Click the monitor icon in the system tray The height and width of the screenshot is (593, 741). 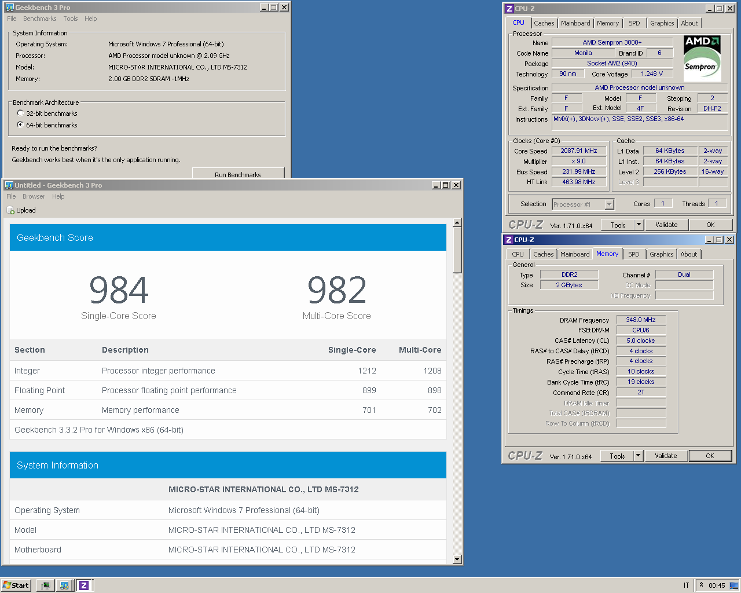tap(733, 585)
